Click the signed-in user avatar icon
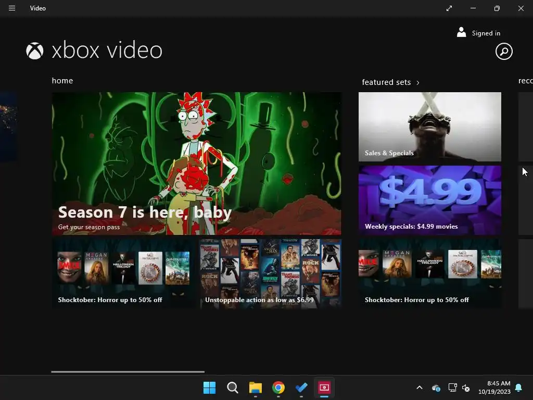The image size is (533, 400). point(461,32)
